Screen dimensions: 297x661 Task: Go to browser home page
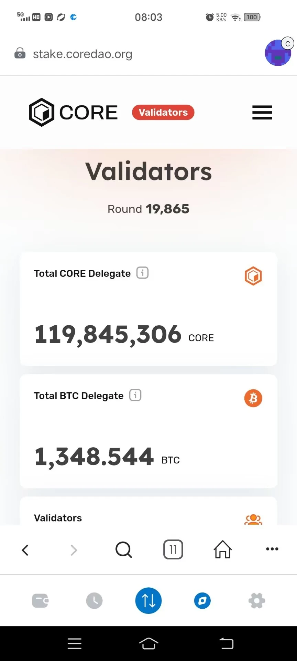(223, 549)
